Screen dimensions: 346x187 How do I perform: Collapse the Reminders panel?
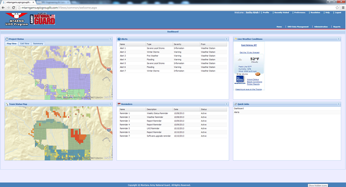click(x=226, y=104)
